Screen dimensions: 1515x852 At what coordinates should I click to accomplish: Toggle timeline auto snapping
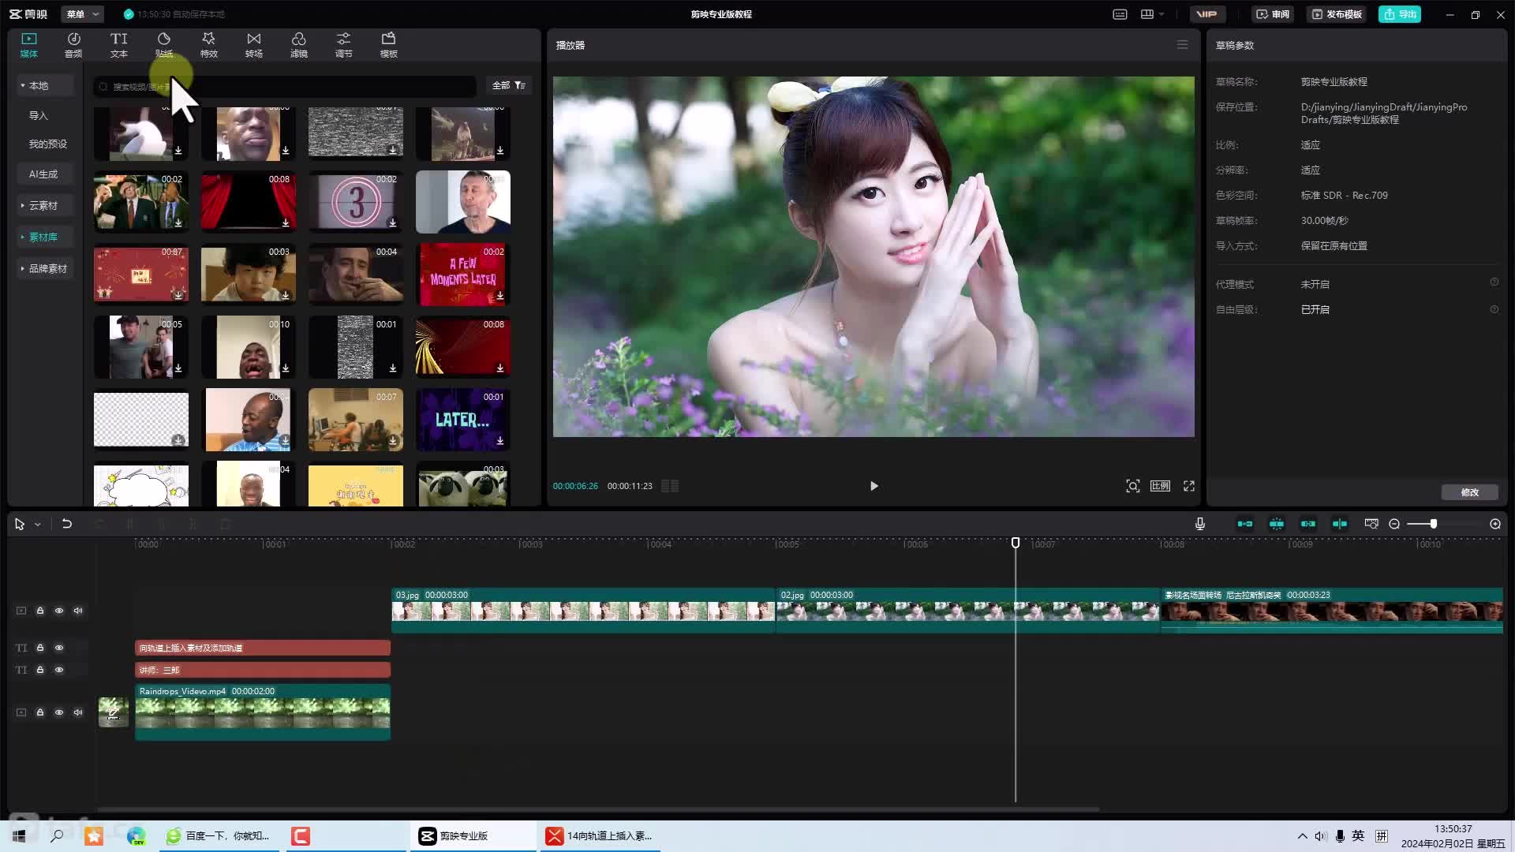click(1277, 524)
